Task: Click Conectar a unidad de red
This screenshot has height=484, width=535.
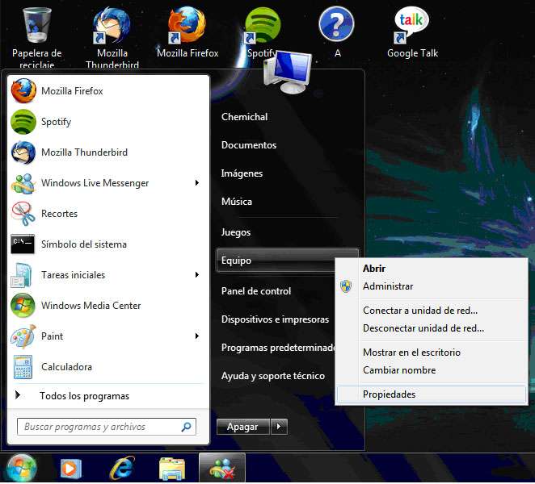Action: [419, 311]
